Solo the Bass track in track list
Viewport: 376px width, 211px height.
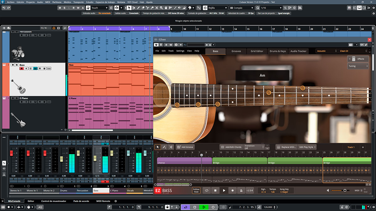pos(17,65)
